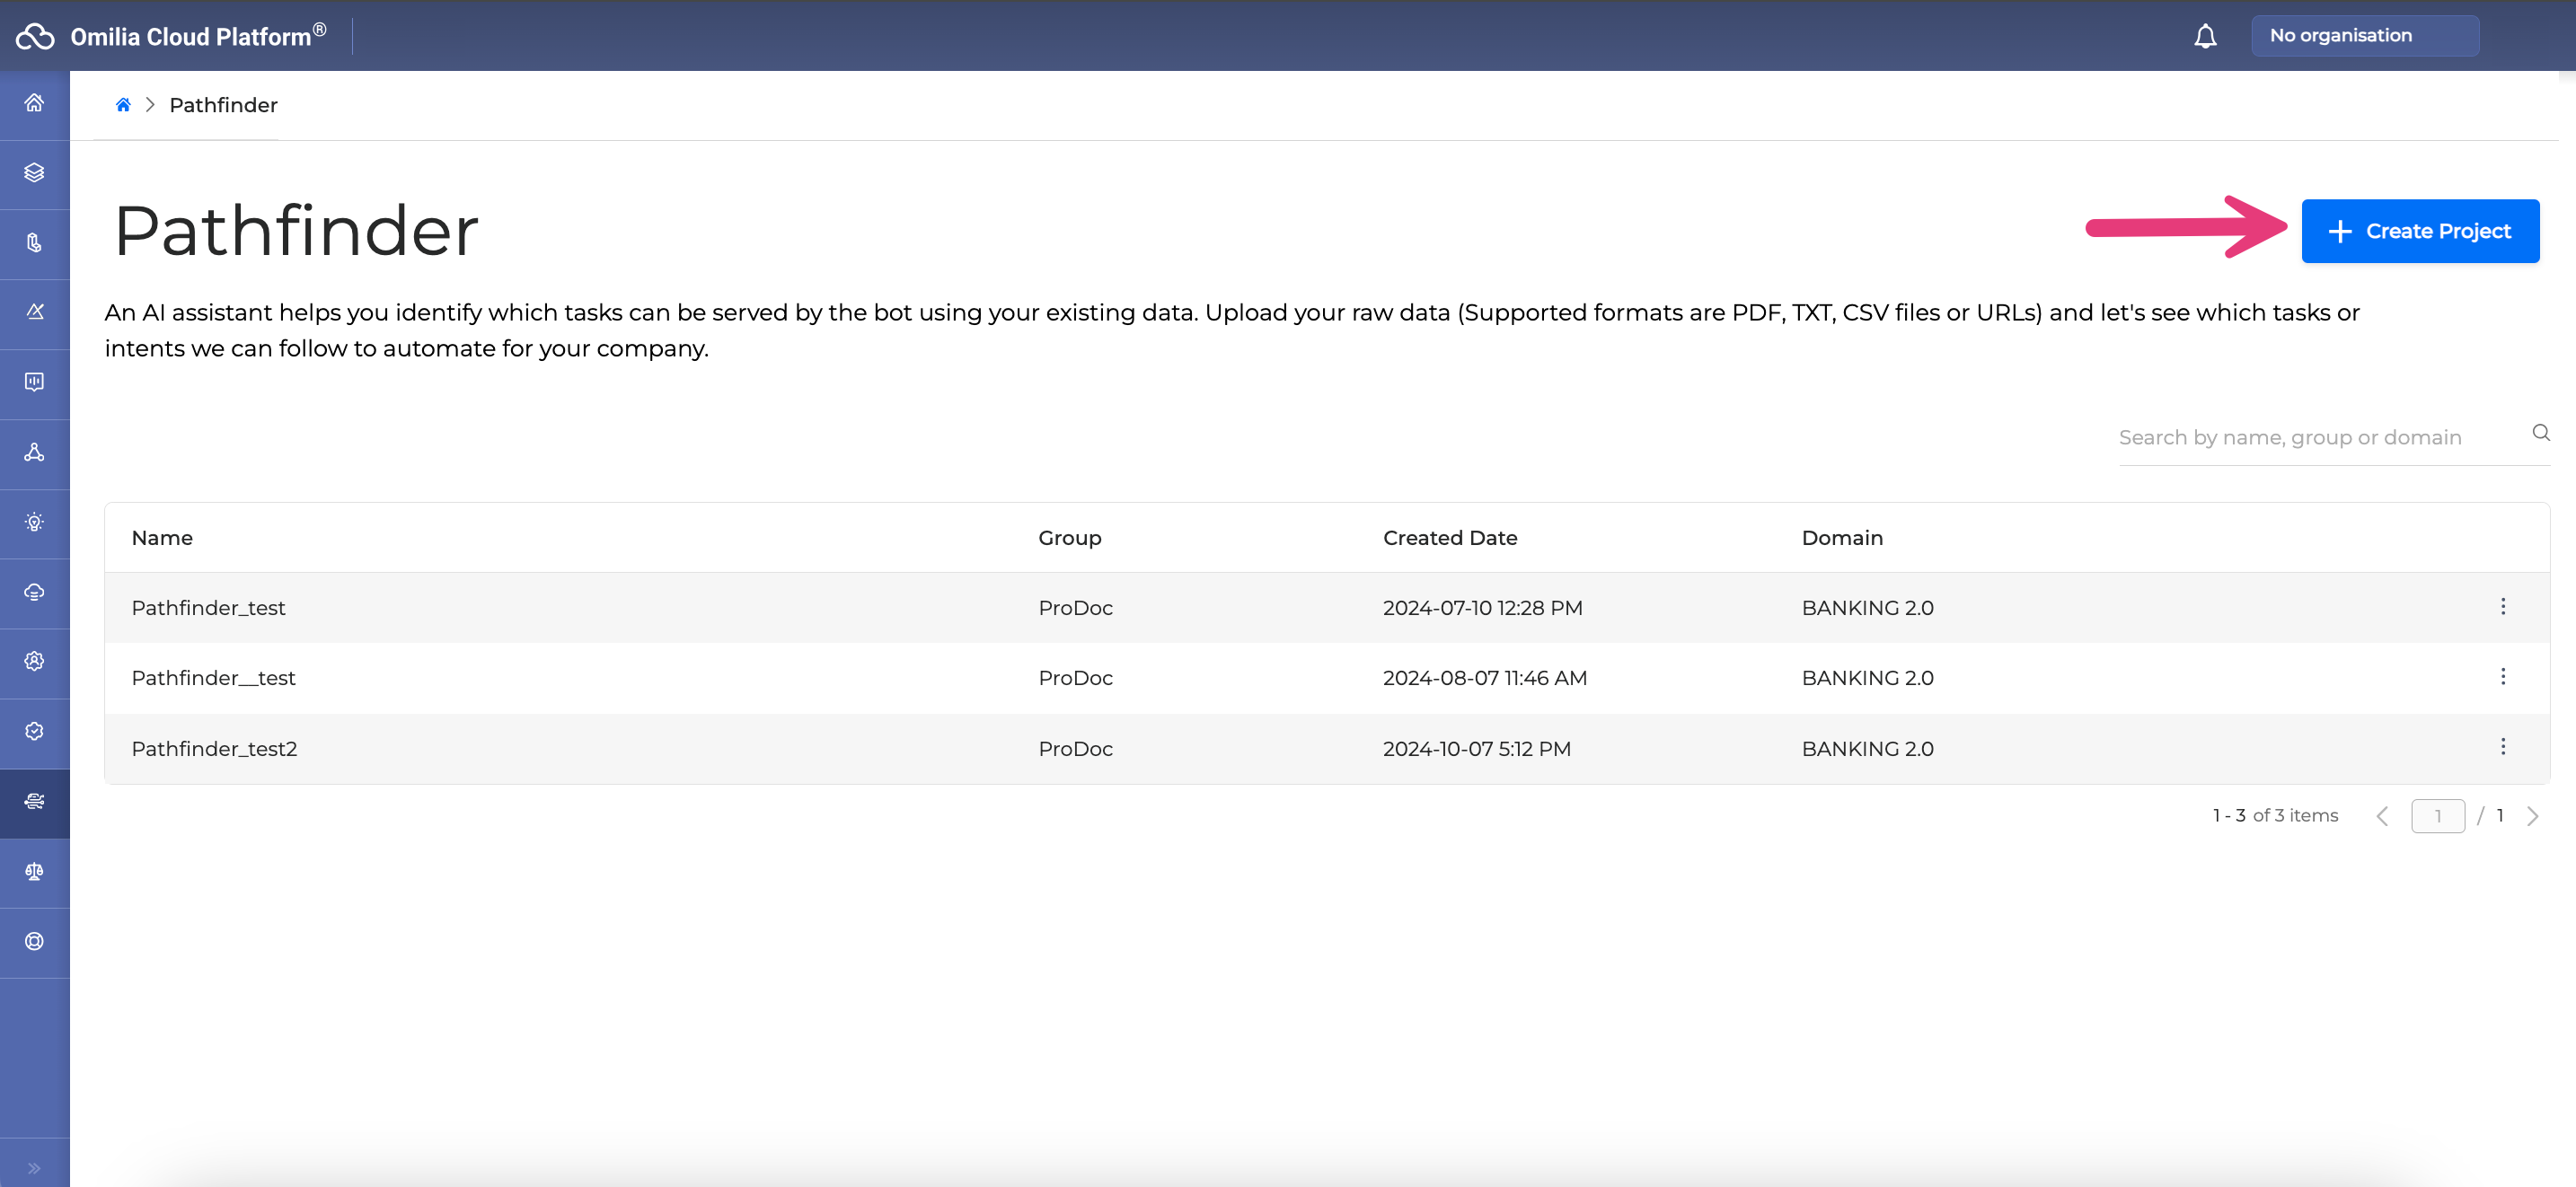The width and height of the screenshot is (2576, 1187).
Task: Open the No organisation dropdown
Action: coord(2364,35)
